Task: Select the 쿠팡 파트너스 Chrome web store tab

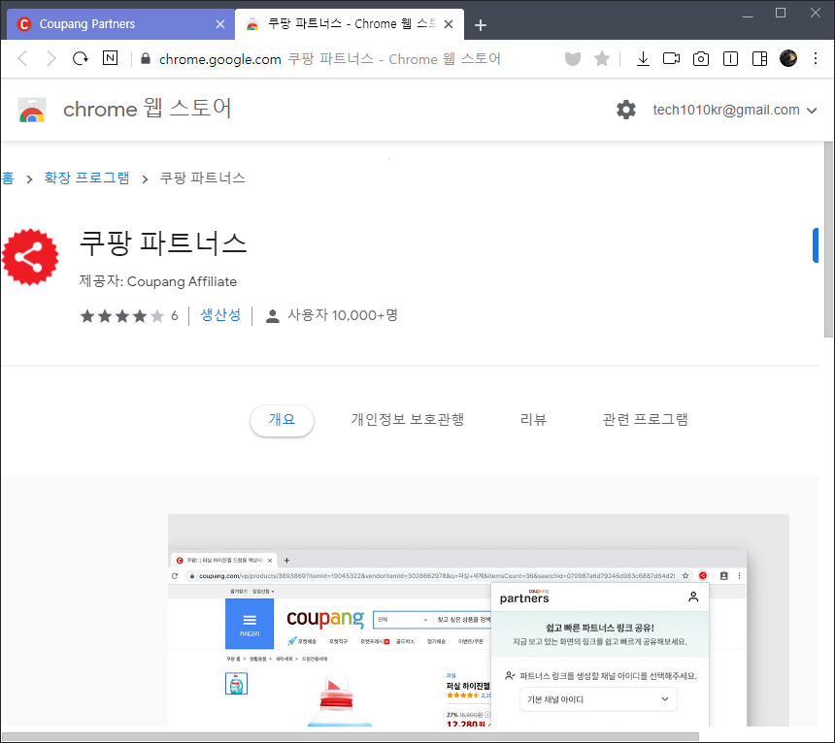Action: pos(350,24)
